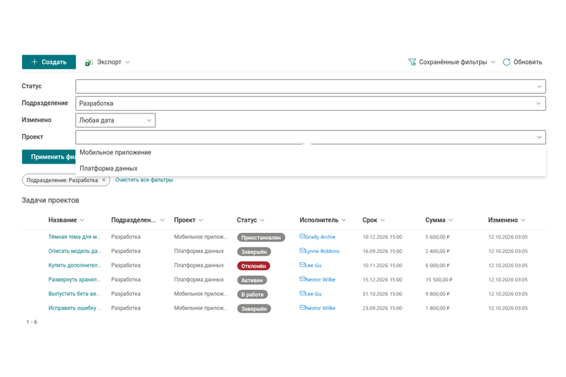Click the due date 23.09.2026 15:00
The width and height of the screenshot is (566, 377).
click(x=382, y=308)
